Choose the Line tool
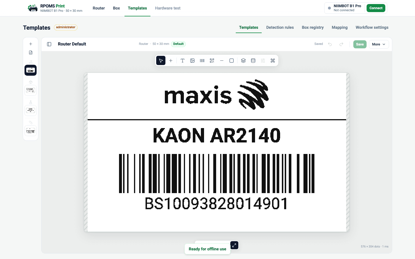This screenshot has height=259, width=415. [222, 60]
